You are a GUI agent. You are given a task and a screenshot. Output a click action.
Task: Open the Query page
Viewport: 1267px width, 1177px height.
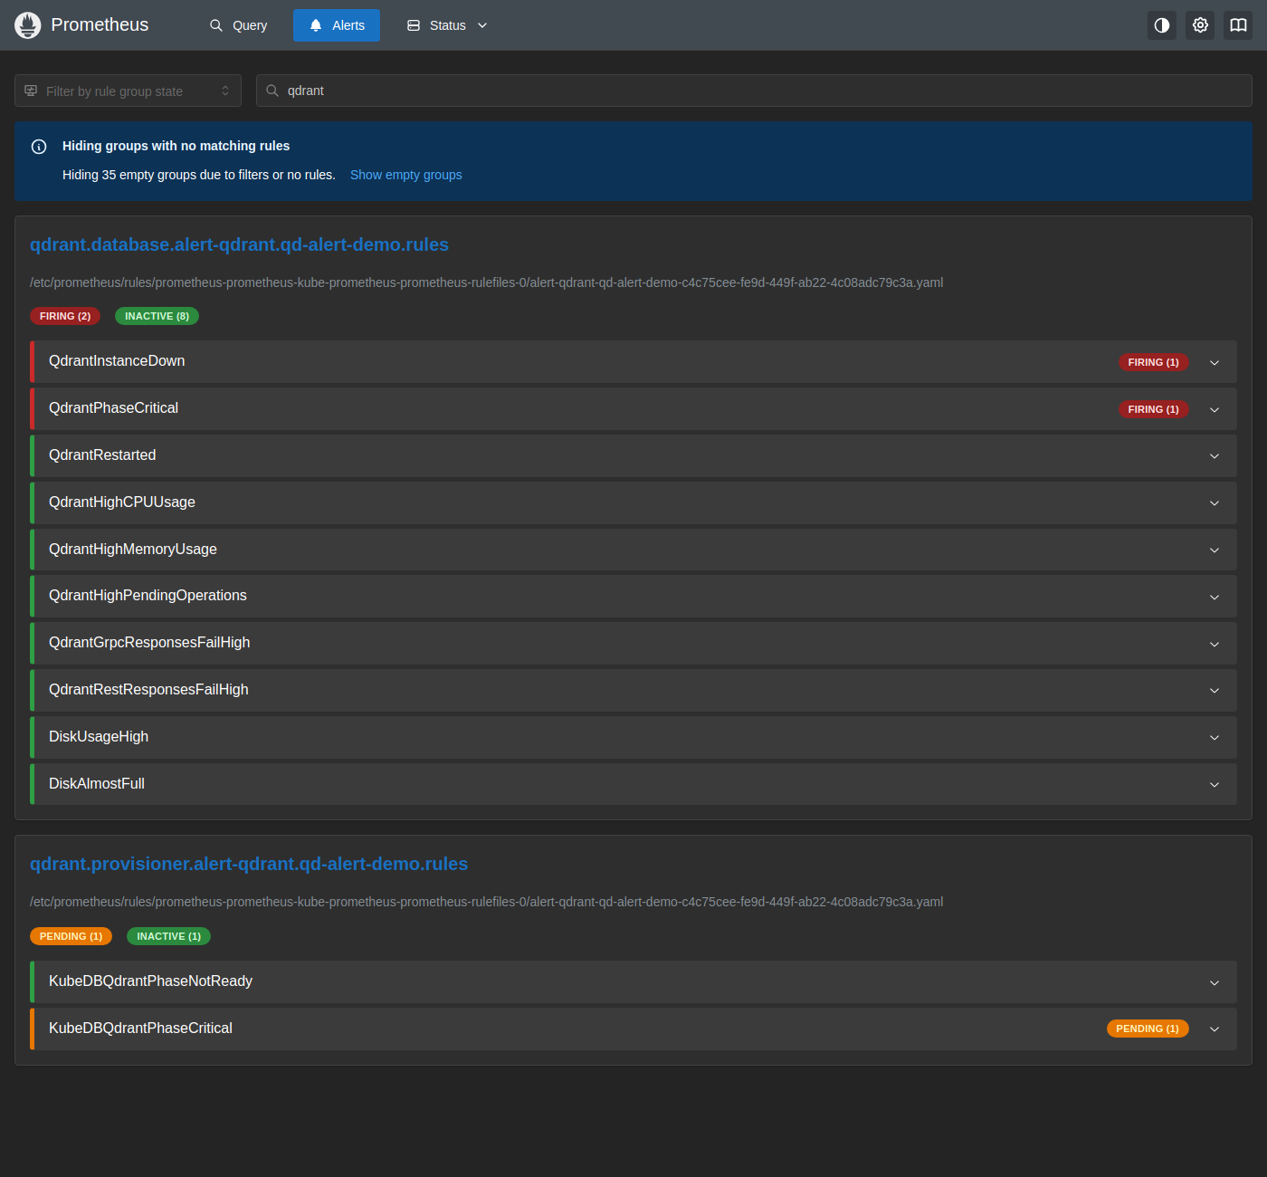[239, 25]
